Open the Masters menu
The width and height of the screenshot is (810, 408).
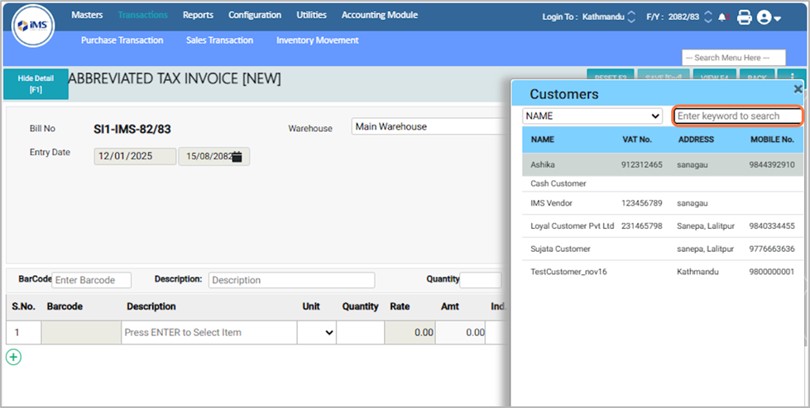[x=87, y=15]
